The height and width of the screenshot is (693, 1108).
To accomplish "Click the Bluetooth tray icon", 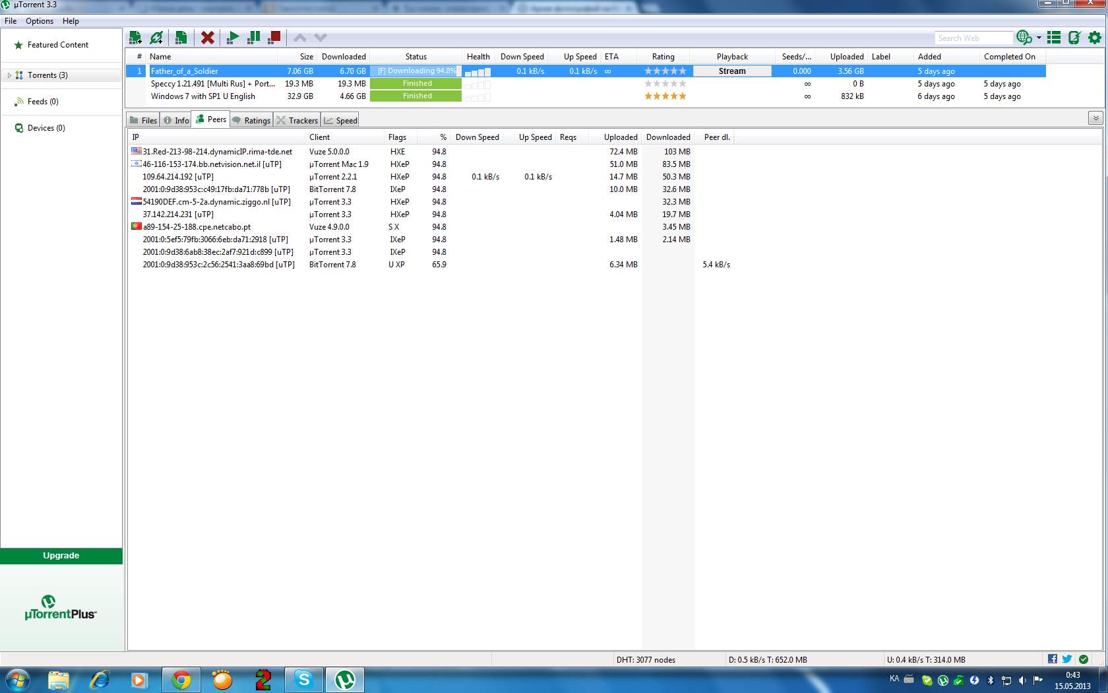I will pos(991,680).
